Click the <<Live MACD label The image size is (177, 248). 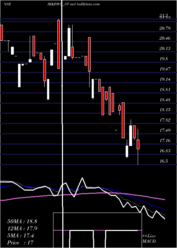[x=149, y=238]
